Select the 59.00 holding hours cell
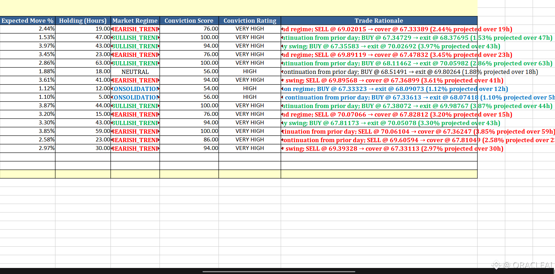Screen dimensions: 555x274 click(x=83, y=131)
